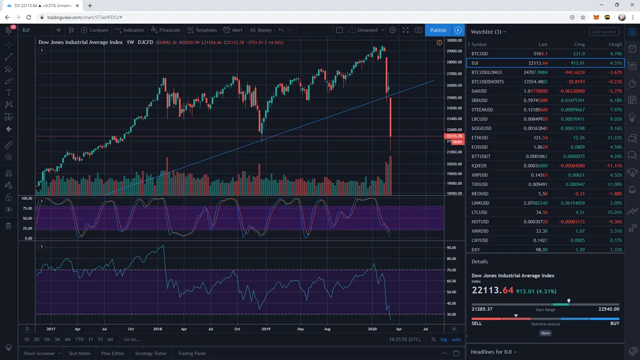Click the select layout square icon
This screenshot has height=360, width=640.
(339, 30)
